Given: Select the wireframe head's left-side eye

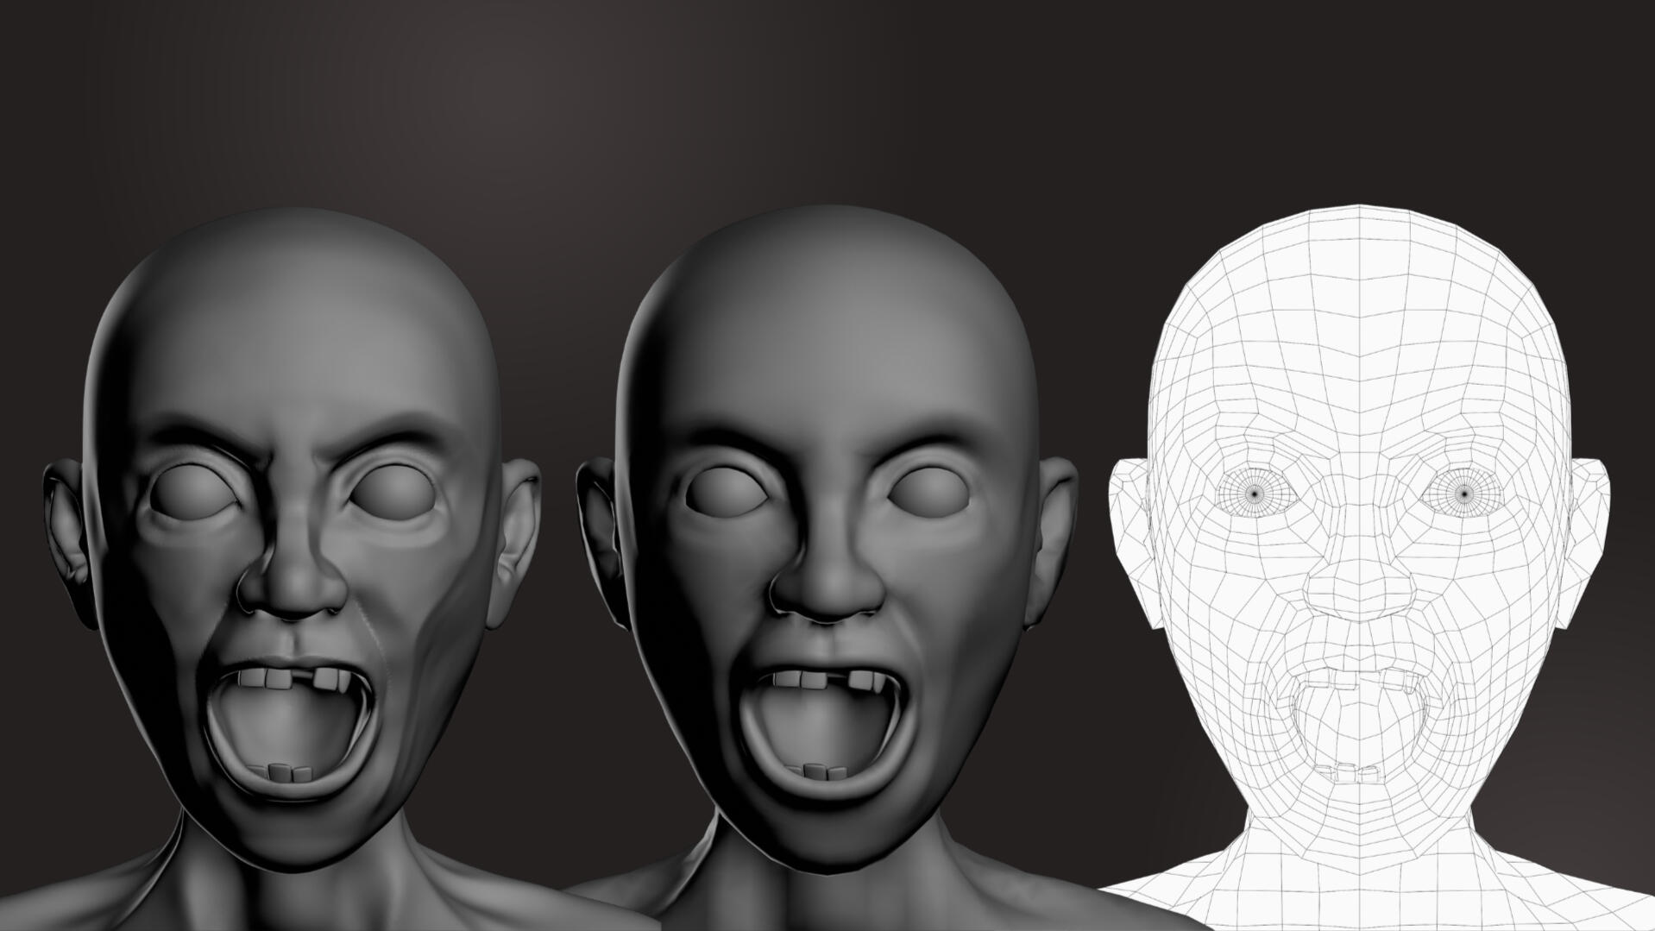Looking at the screenshot, I should (1253, 494).
